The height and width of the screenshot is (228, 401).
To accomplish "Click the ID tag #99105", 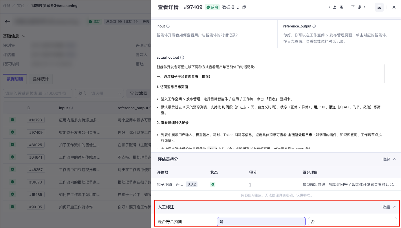I will pos(35,207).
